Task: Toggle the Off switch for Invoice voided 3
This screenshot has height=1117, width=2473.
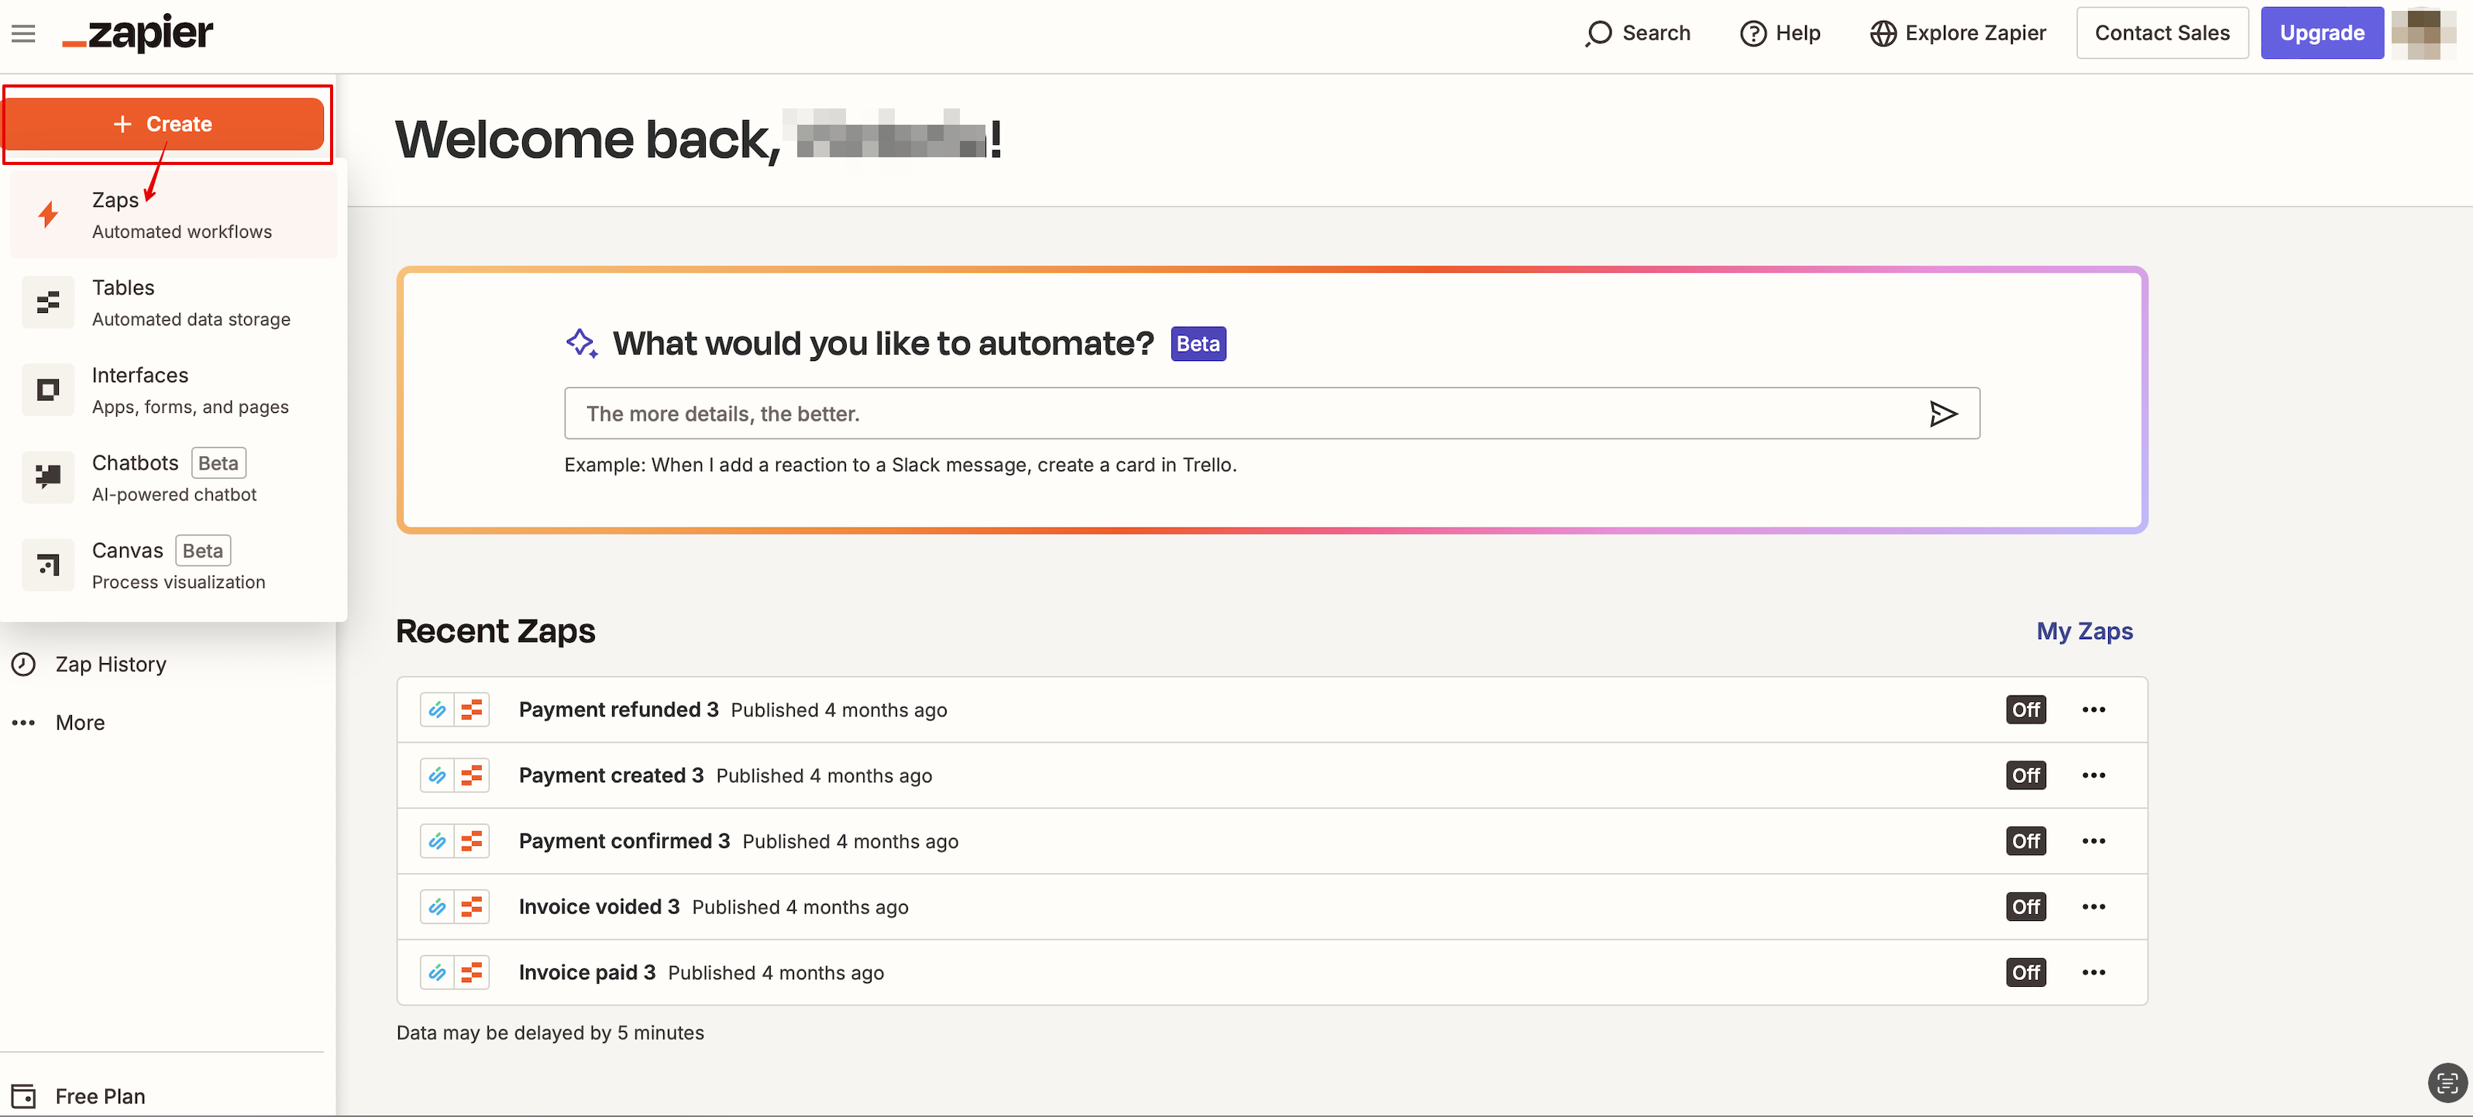Action: pyautogui.click(x=2026, y=907)
